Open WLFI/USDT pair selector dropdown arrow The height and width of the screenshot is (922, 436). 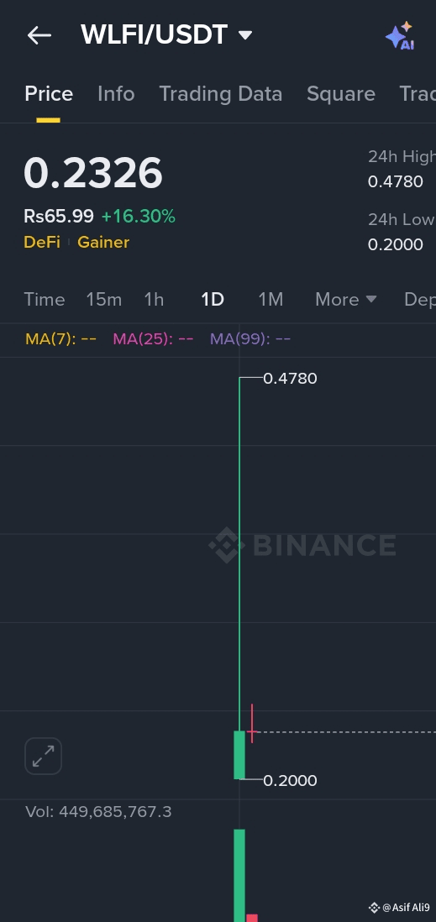point(245,35)
